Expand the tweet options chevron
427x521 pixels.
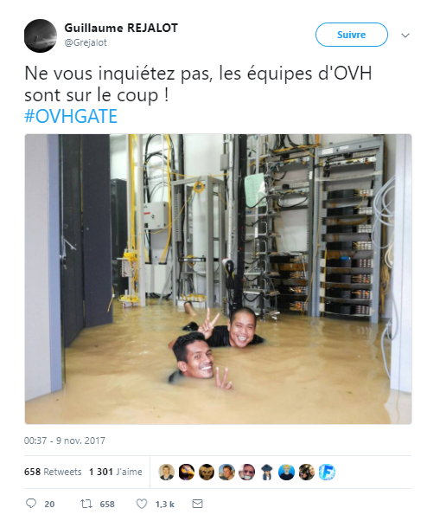[405, 35]
